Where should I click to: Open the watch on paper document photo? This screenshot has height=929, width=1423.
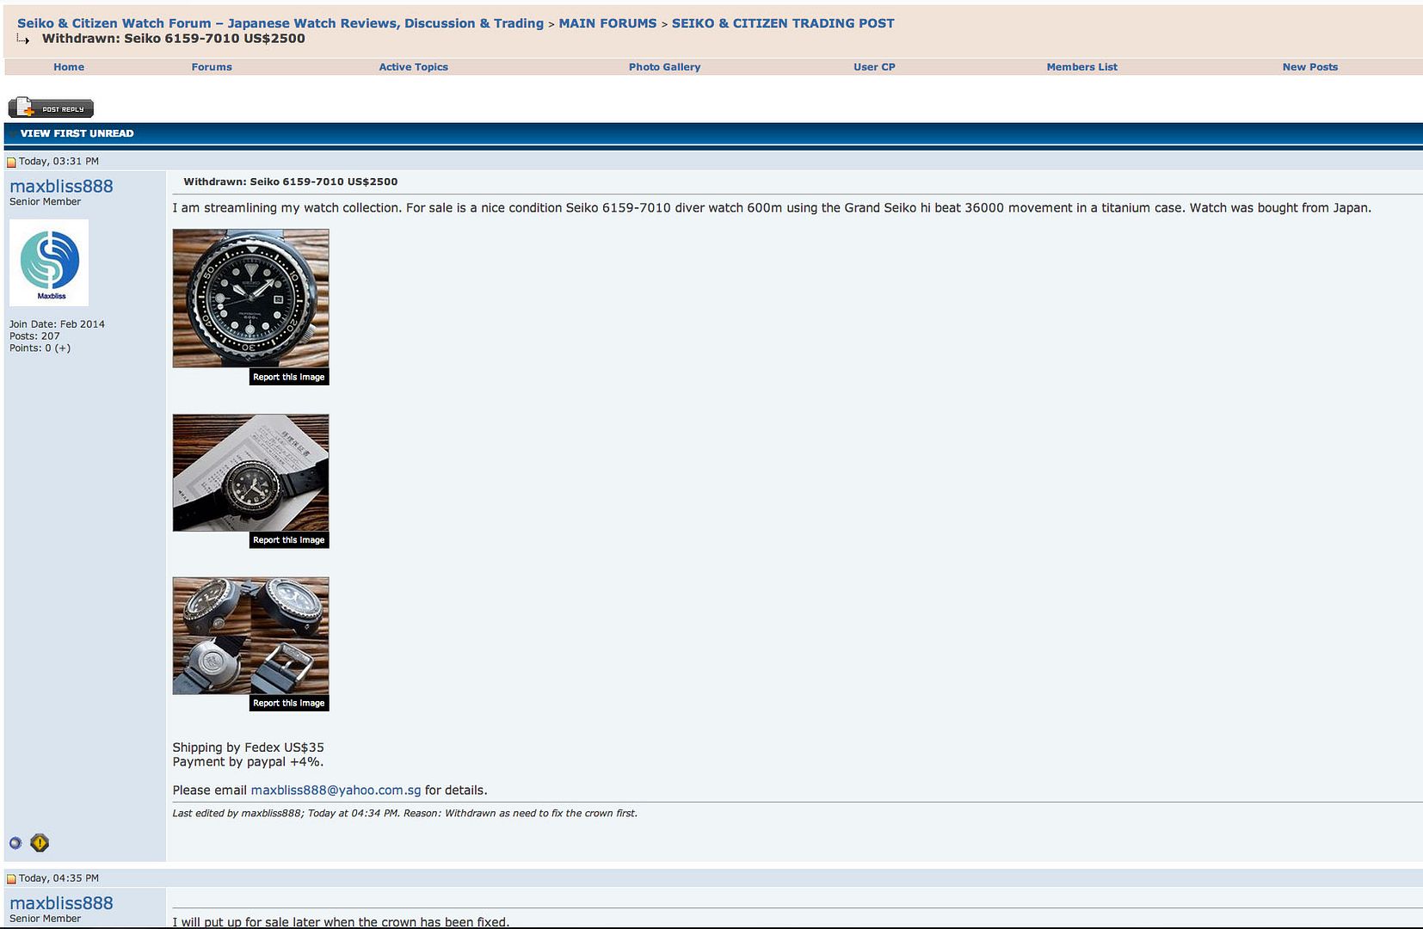250,472
